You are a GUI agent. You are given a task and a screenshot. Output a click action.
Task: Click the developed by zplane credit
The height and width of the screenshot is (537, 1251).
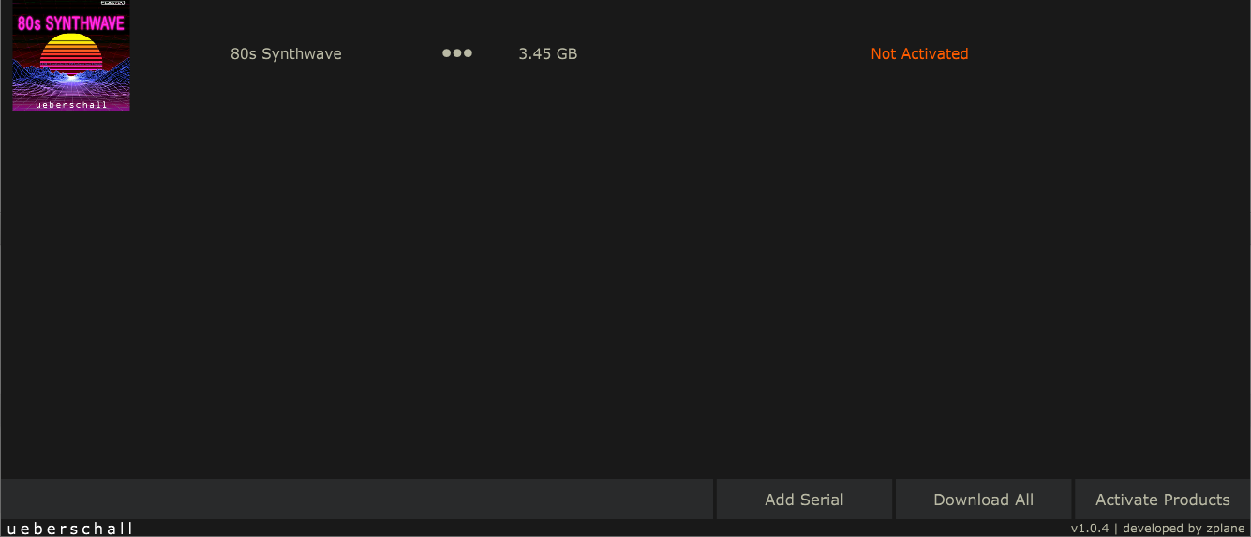(1184, 529)
